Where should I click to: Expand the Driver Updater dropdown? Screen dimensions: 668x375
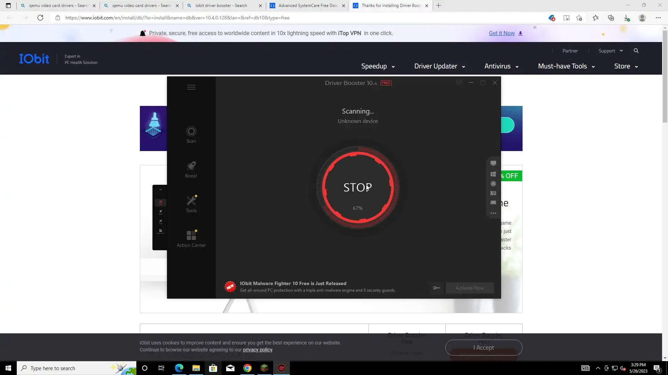(439, 66)
